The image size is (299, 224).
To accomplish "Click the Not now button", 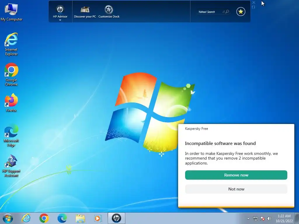I will [x=236, y=189].
